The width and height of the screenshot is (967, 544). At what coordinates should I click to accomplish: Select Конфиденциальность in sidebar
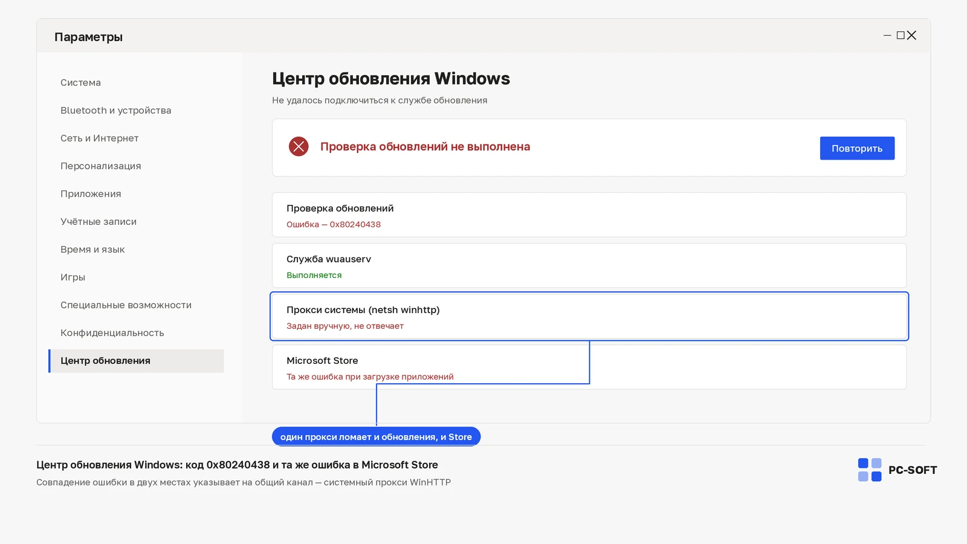click(112, 333)
